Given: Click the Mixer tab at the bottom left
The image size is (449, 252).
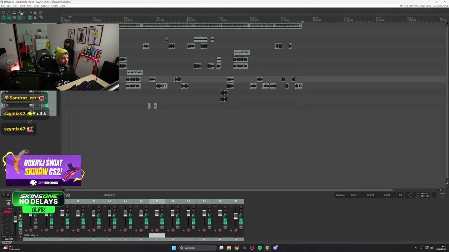Looking at the screenshot, I should click(6, 242).
